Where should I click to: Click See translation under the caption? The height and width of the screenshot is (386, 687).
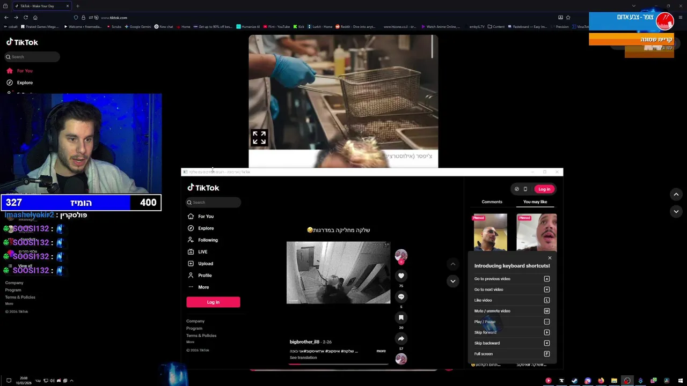pyautogui.click(x=303, y=358)
